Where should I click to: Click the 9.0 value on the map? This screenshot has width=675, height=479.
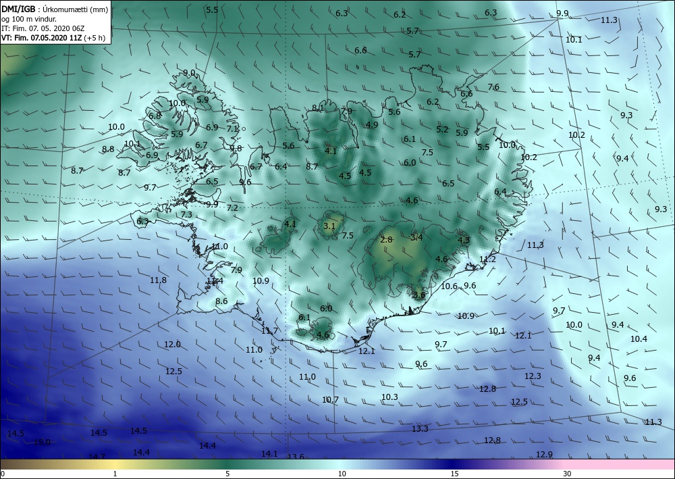tap(189, 73)
